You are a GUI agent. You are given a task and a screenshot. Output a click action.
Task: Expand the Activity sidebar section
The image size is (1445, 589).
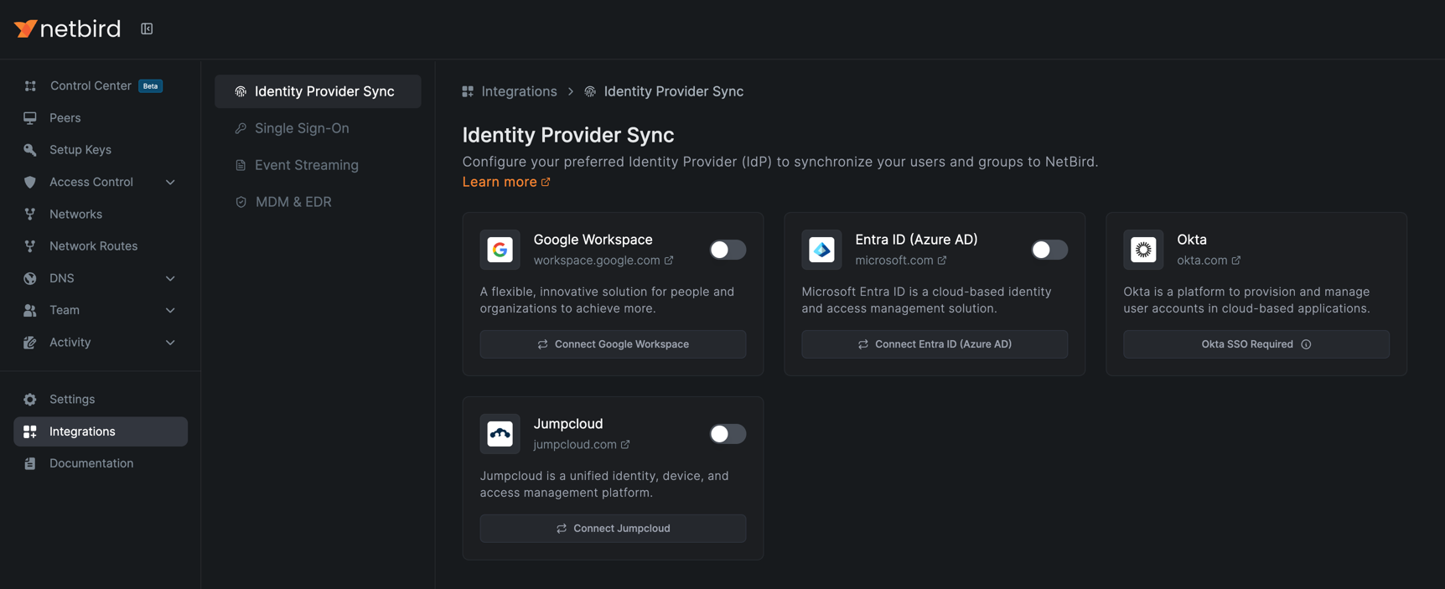(x=170, y=343)
